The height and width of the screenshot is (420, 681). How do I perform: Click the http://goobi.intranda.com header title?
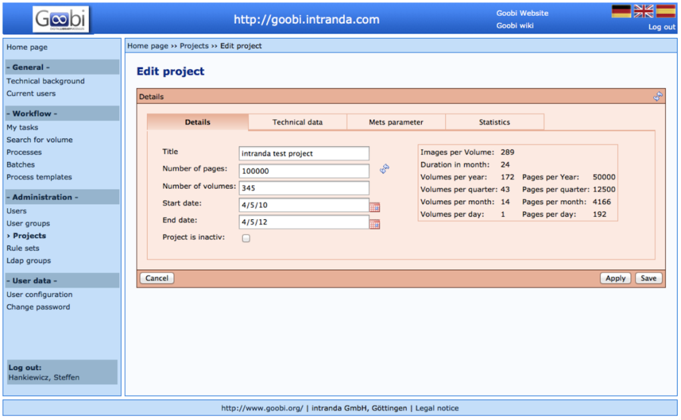point(307,19)
